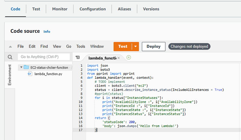The image size is (241, 140).
Task: Select the EC2-status-chcker-function folder
Action: (49, 68)
